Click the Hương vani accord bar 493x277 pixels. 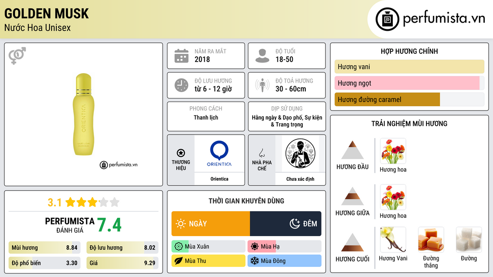[409, 66]
